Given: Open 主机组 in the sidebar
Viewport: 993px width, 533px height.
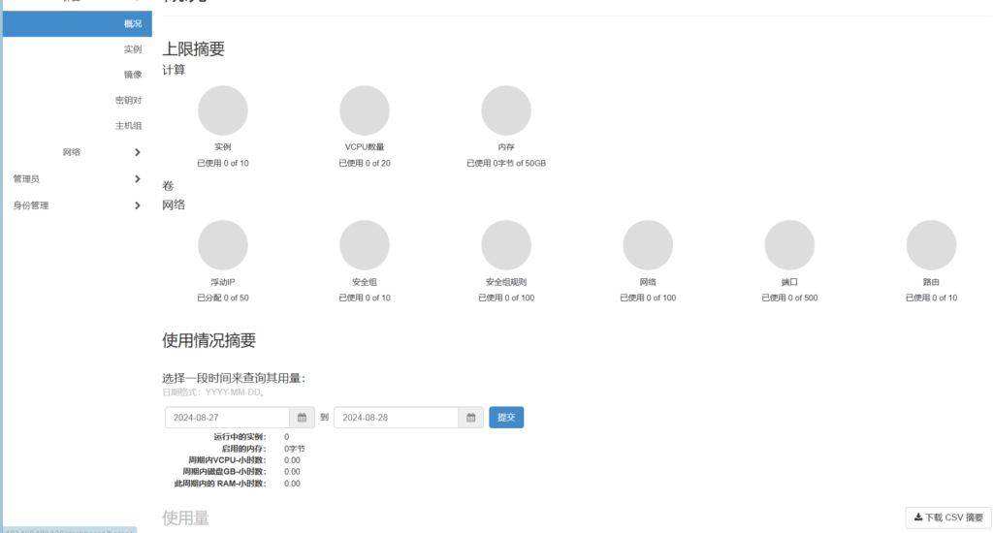Looking at the screenshot, I should [x=129, y=125].
